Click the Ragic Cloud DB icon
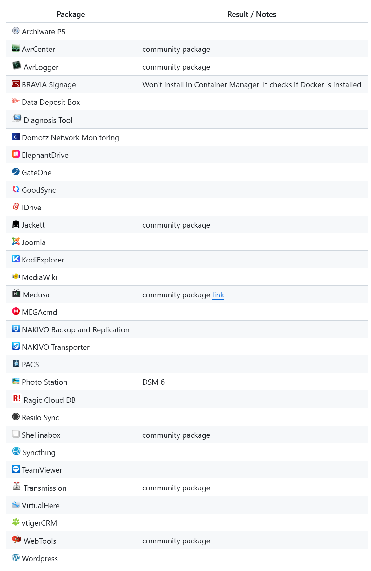Image resolution: width=371 pixels, height=571 pixels. click(17, 399)
